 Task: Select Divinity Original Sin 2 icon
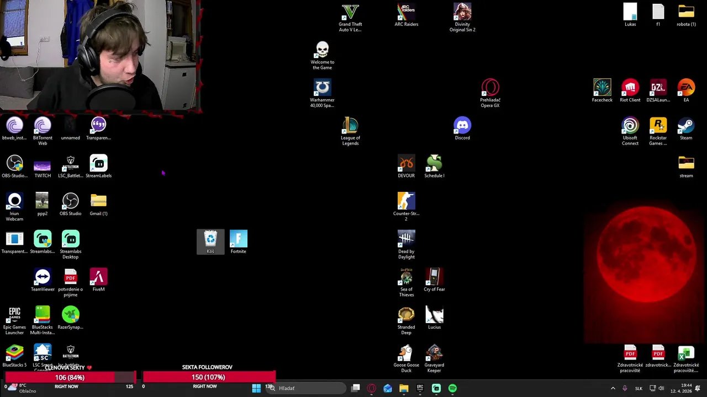click(x=462, y=18)
